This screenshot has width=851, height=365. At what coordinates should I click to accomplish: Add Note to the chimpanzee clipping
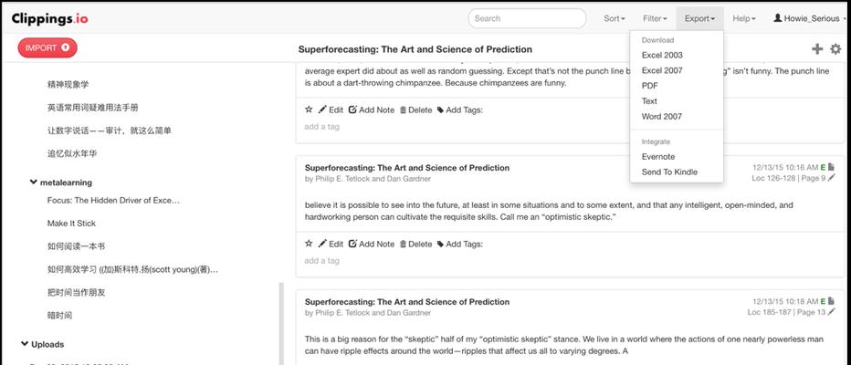372,109
